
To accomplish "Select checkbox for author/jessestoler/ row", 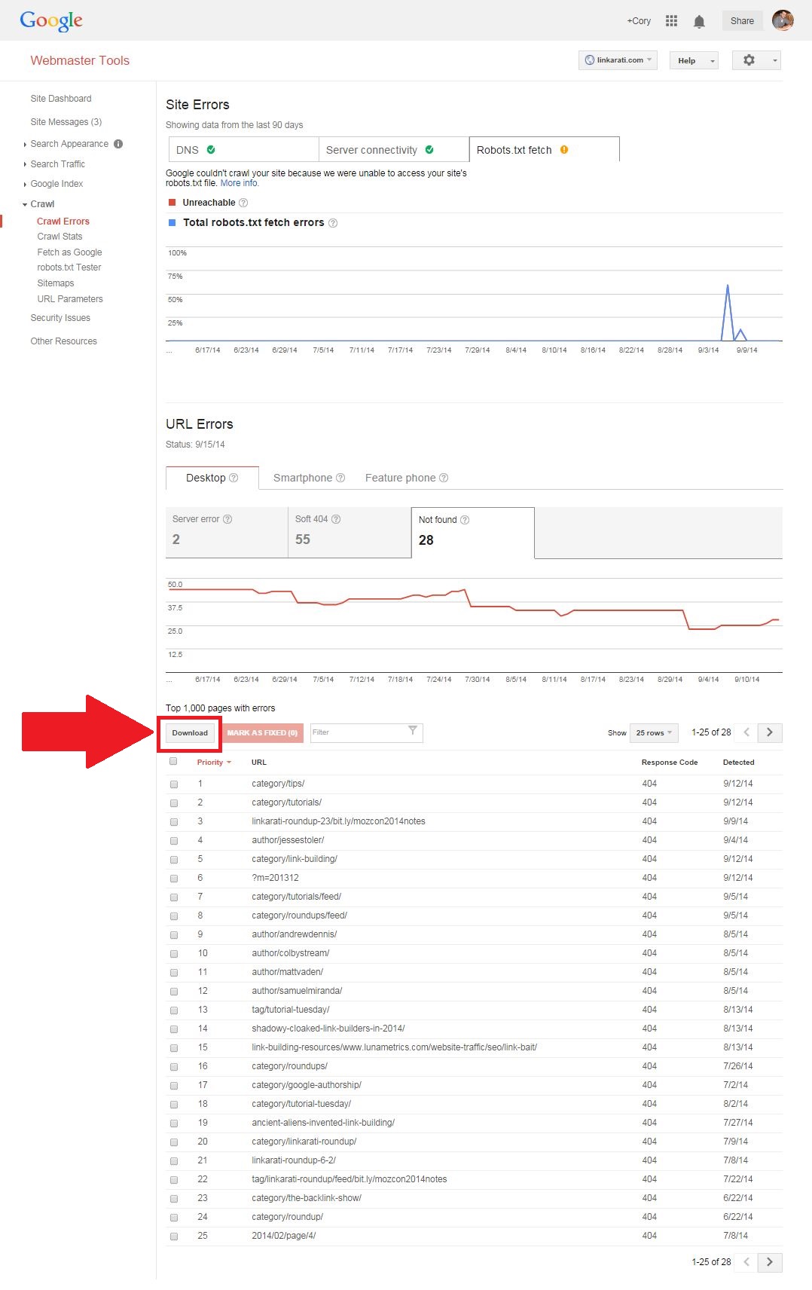I will (x=174, y=841).
